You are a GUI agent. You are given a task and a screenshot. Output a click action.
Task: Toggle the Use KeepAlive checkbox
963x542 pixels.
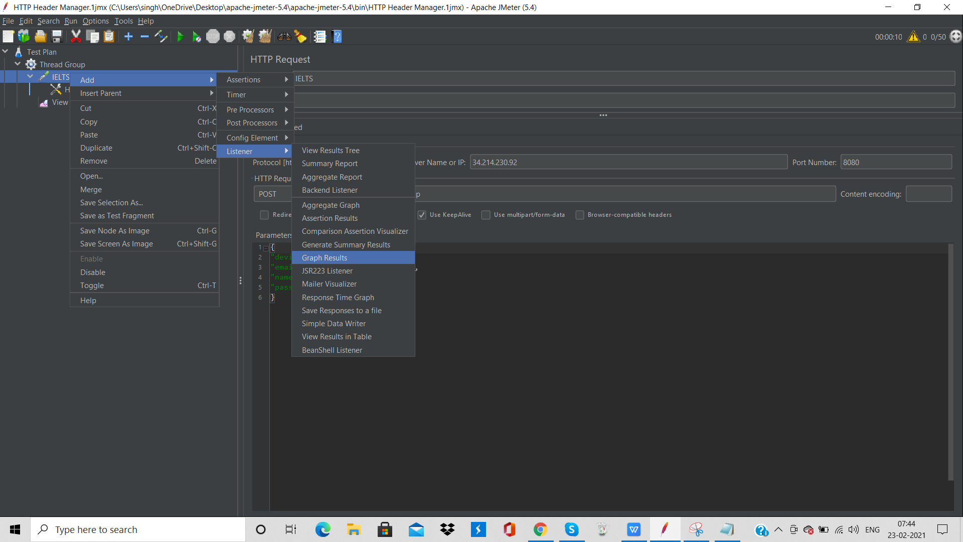point(422,215)
